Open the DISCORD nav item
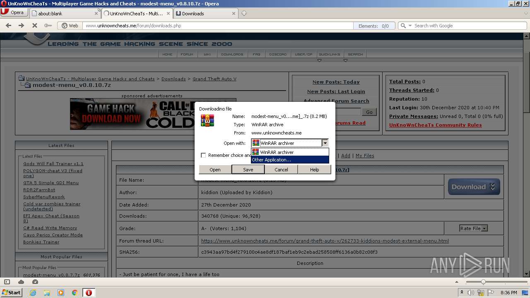Viewport: 530px width, 298px height. point(278,54)
